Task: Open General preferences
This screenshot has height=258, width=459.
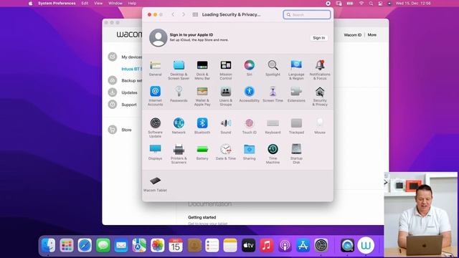Action: 155,68
